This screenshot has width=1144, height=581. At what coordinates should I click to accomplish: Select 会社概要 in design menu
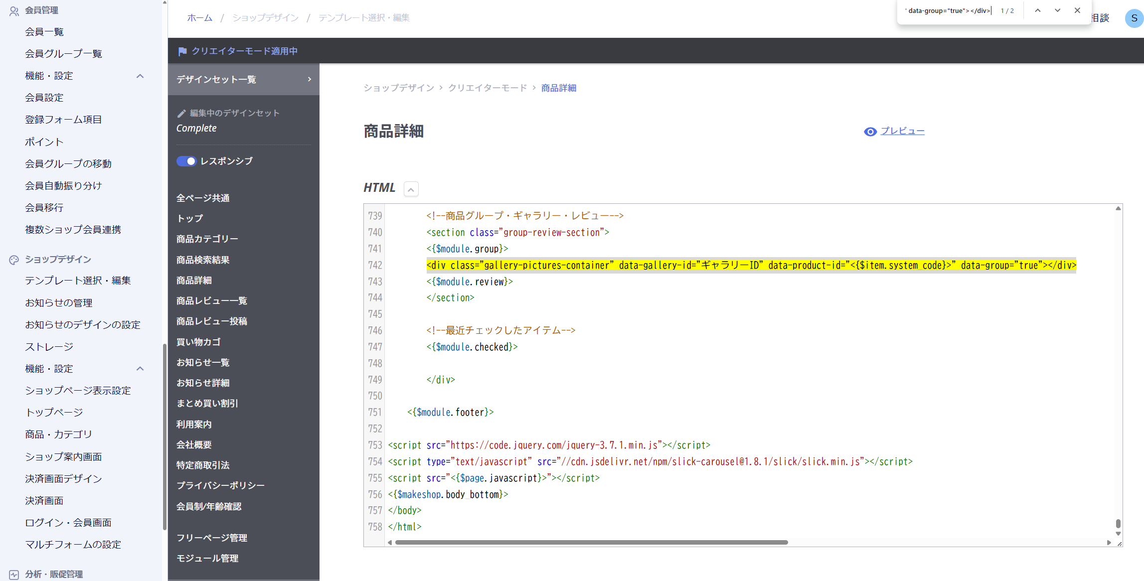tap(194, 445)
